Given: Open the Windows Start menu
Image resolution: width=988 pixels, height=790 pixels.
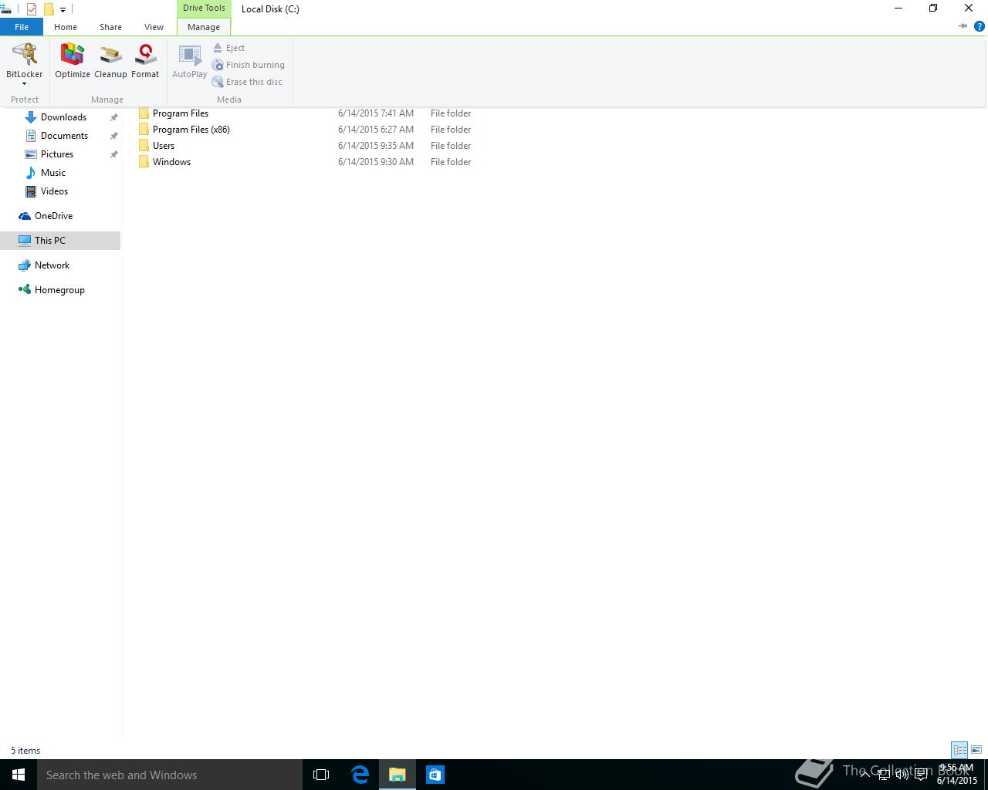Looking at the screenshot, I should coord(19,775).
